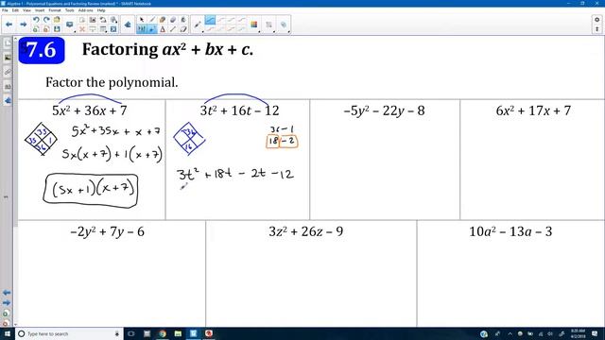This screenshot has width=605, height=340.
Task: Open the Edit menu
Action: point(15,10)
